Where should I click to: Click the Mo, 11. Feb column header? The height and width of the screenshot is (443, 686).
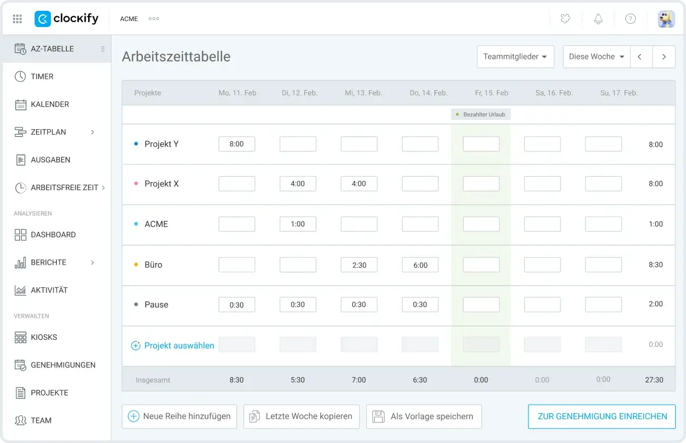[x=238, y=93]
